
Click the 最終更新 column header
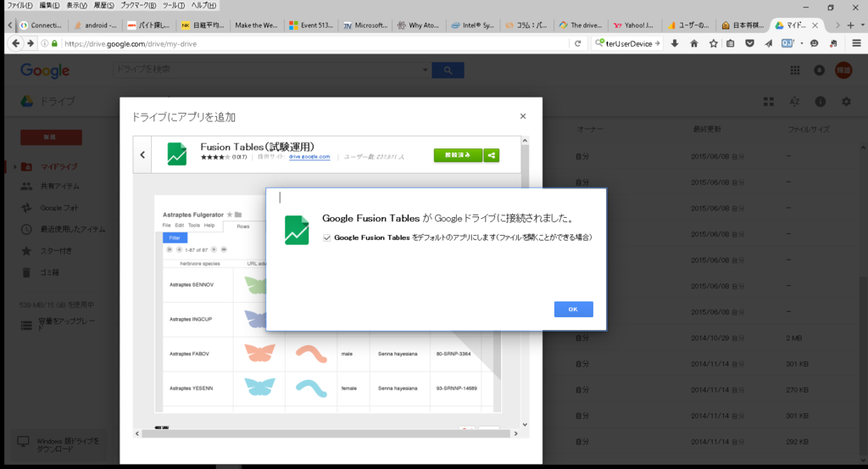click(x=707, y=129)
